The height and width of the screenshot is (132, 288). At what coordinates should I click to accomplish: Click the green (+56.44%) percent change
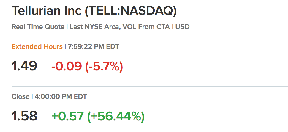point(116,116)
